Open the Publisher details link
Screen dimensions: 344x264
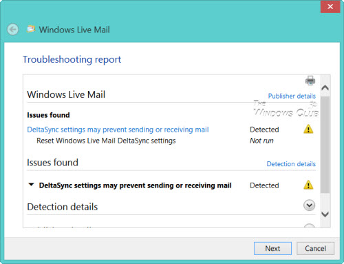click(x=292, y=96)
